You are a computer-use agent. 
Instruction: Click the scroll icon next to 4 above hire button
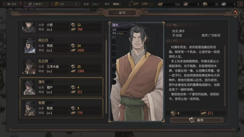point(173,113)
